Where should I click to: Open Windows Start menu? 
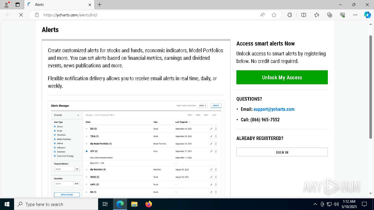coord(7,204)
